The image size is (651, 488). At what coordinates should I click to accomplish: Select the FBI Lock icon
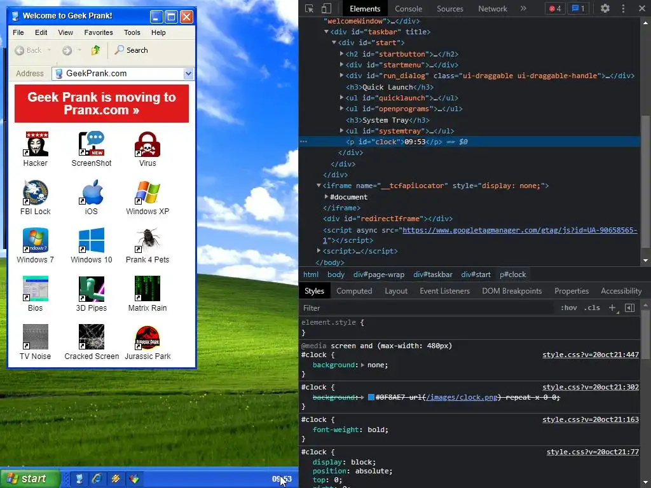(x=36, y=192)
